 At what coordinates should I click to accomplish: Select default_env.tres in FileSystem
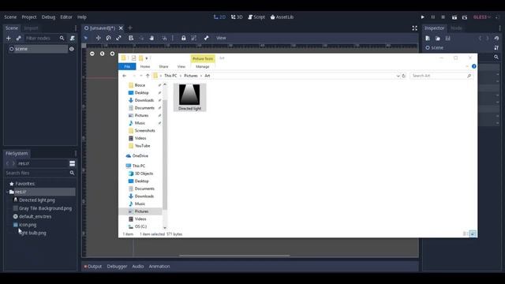coord(32,217)
